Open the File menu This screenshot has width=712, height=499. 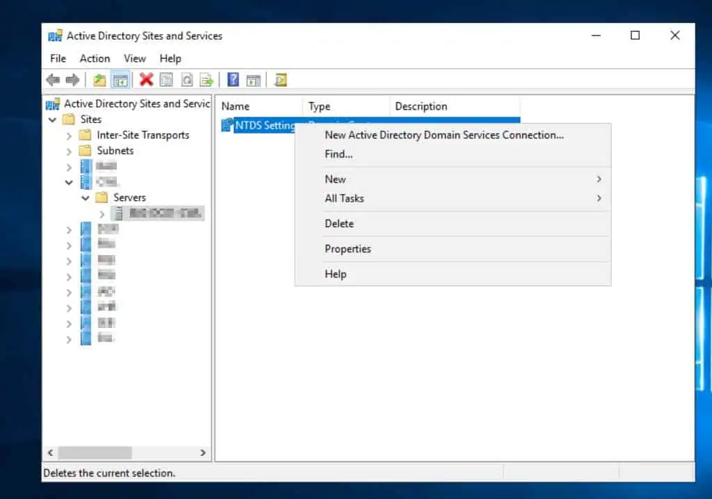[x=58, y=58]
